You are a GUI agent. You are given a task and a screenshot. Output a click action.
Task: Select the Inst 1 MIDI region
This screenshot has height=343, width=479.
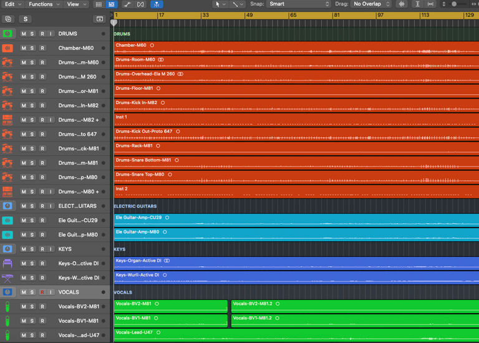(296, 120)
